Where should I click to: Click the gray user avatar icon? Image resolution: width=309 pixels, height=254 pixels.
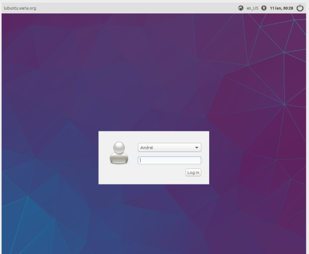point(118,153)
